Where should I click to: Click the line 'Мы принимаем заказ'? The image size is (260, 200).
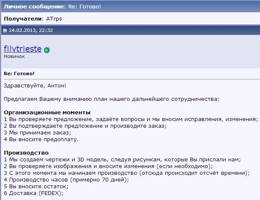[37, 133]
